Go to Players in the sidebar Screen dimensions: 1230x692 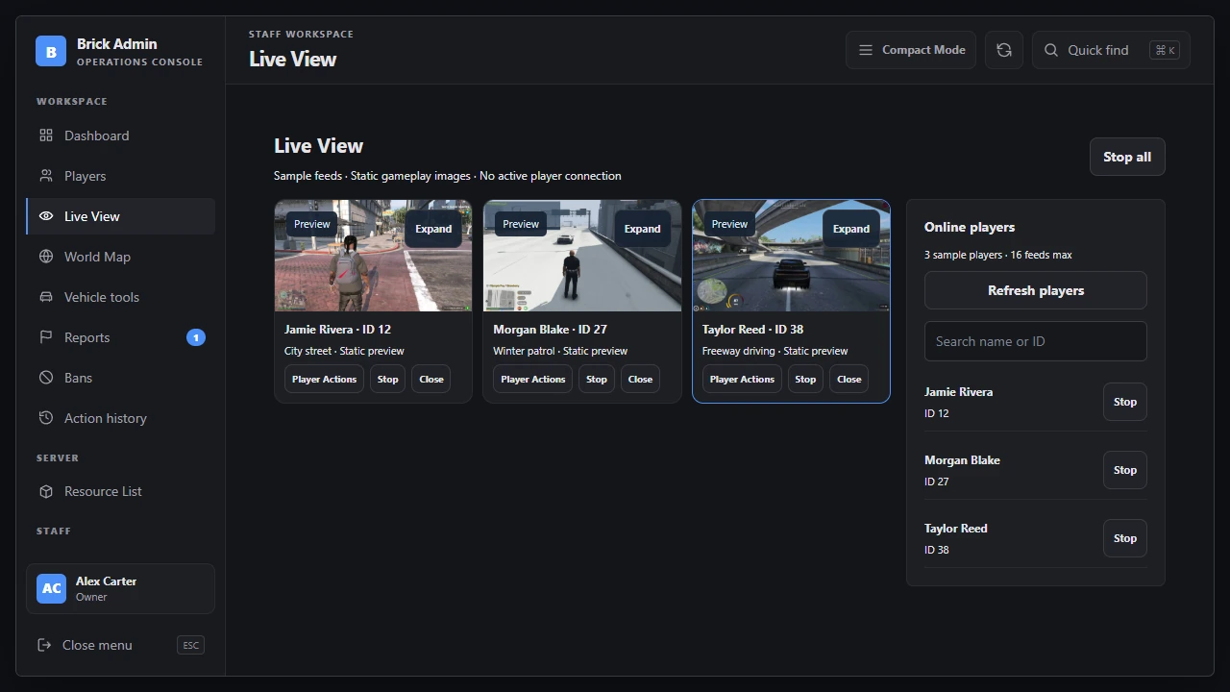tap(120, 176)
